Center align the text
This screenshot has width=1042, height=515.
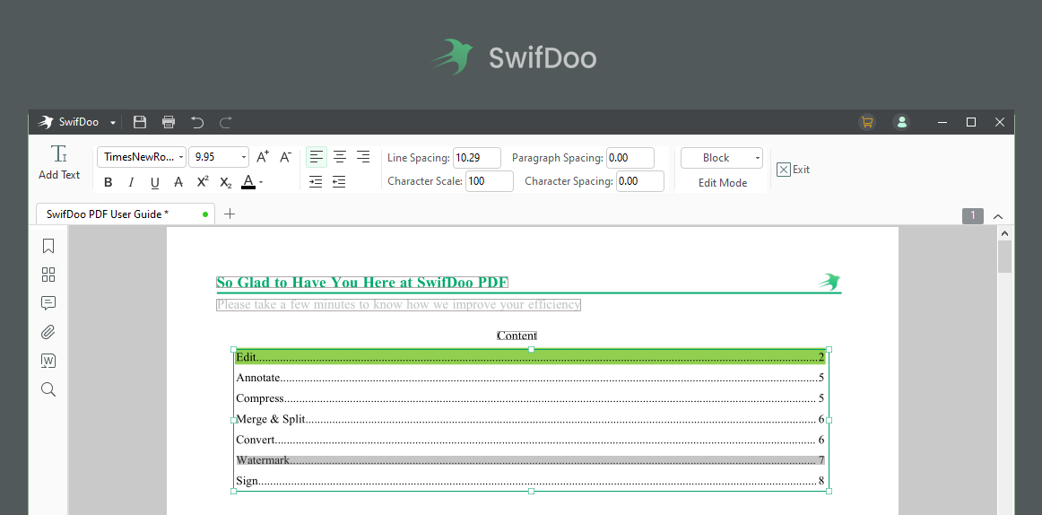(340, 158)
